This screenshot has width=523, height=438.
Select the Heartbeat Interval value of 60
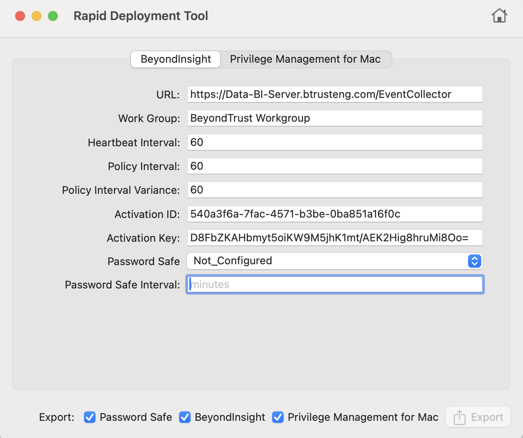click(x=335, y=142)
